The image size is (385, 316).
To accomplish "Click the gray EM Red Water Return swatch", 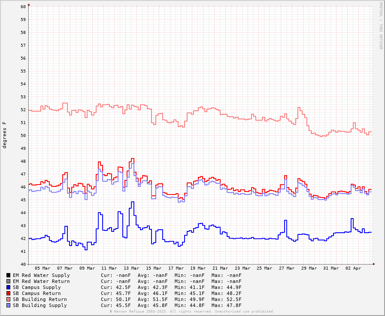I will click(x=8, y=281).
